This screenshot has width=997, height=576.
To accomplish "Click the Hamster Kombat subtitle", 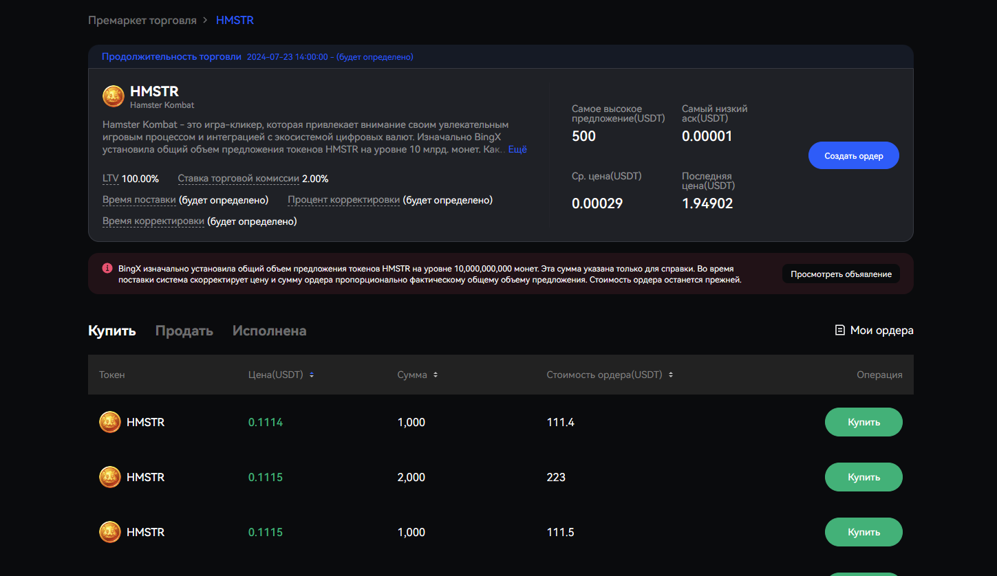I will click(x=162, y=105).
